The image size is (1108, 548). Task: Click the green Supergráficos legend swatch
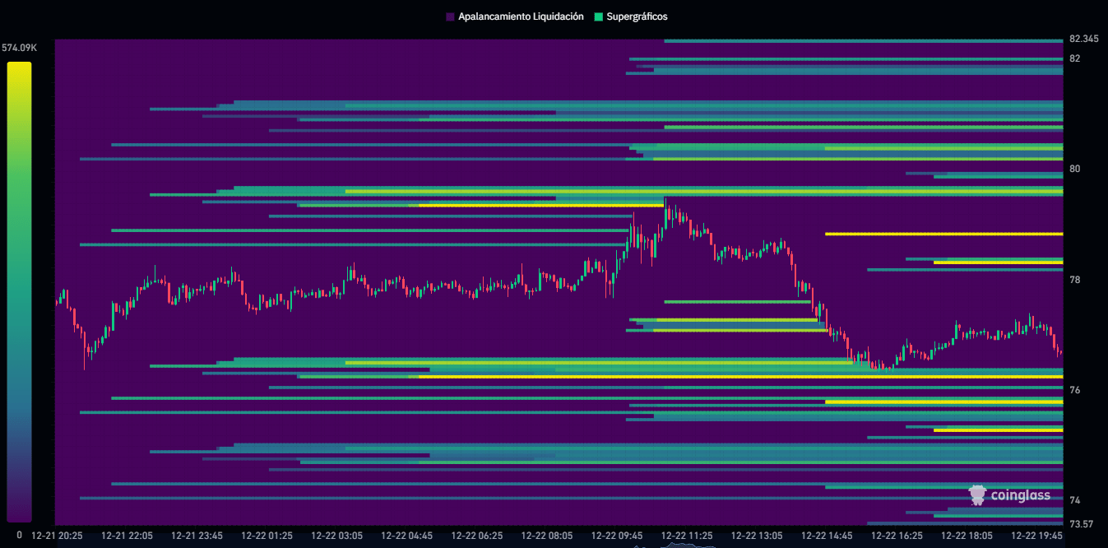[x=598, y=16]
